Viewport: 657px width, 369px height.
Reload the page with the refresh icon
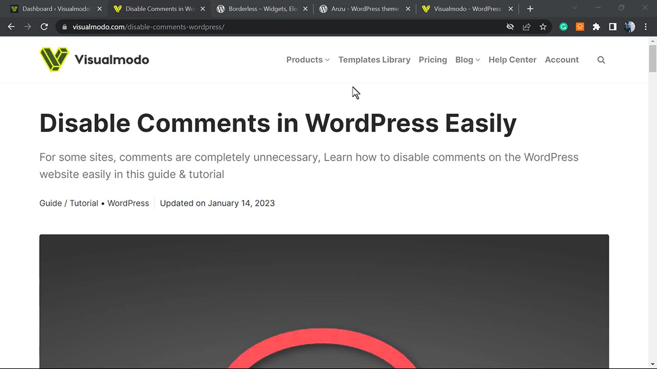[x=44, y=27]
